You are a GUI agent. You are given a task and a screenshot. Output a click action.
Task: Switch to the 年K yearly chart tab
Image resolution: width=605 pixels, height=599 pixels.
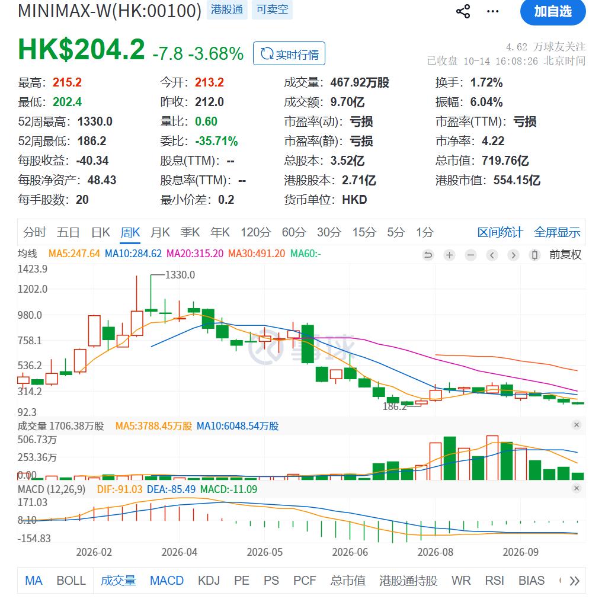pyautogui.click(x=220, y=233)
